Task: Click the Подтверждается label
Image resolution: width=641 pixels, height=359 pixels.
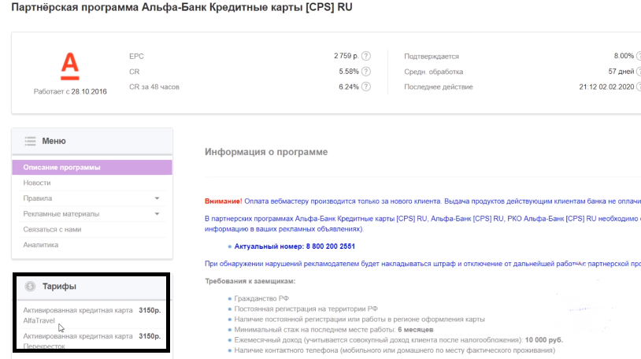Action: click(x=432, y=57)
